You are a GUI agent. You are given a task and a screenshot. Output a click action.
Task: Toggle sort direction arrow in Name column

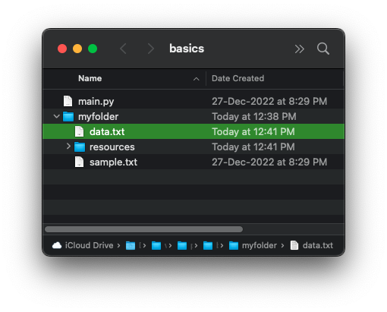click(x=196, y=79)
